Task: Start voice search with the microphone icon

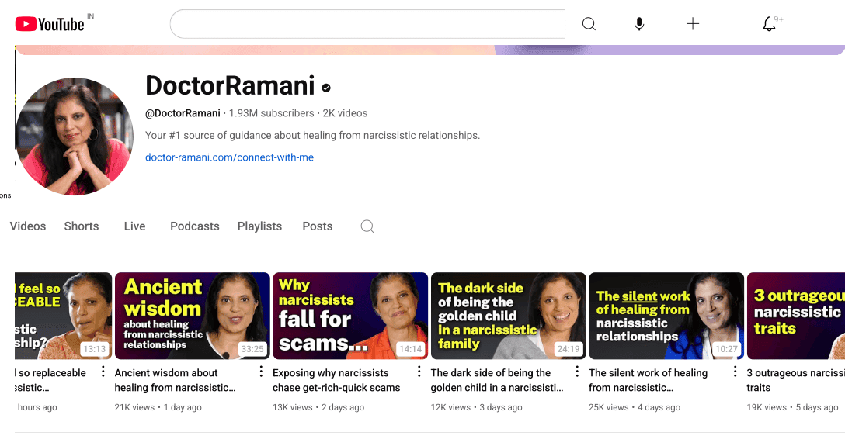Action: pyautogui.click(x=639, y=24)
